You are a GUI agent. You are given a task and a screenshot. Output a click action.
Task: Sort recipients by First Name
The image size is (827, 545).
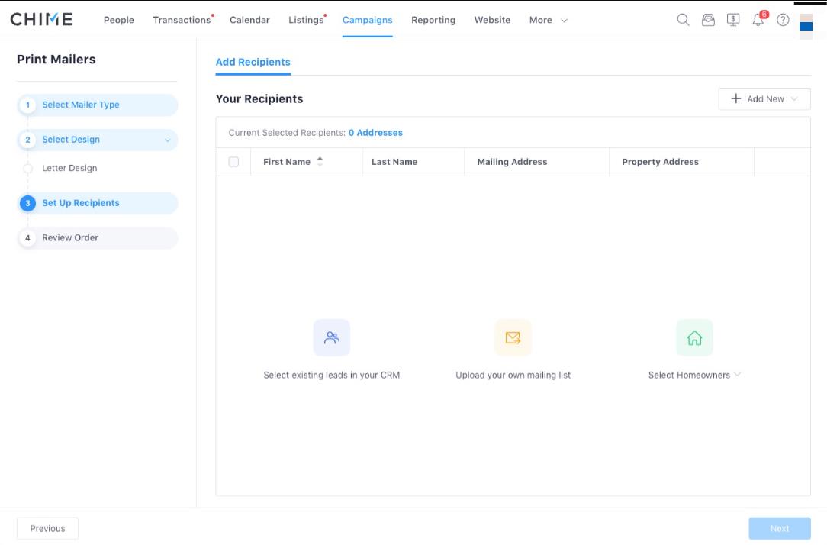pos(320,162)
